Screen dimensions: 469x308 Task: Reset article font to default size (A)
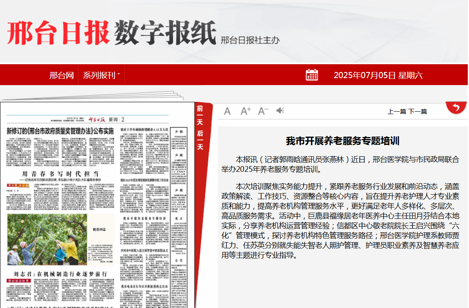228,111
